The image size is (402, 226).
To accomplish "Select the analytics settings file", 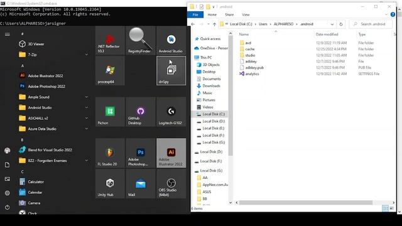I will pyautogui.click(x=252, y=74).
